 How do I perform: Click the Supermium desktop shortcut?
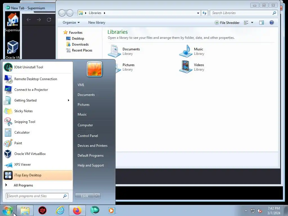click(x=12, y=22)
